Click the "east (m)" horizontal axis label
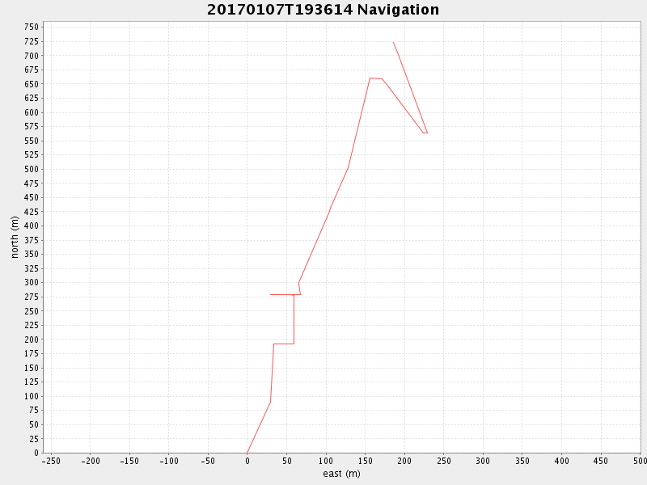 (341, 474)
